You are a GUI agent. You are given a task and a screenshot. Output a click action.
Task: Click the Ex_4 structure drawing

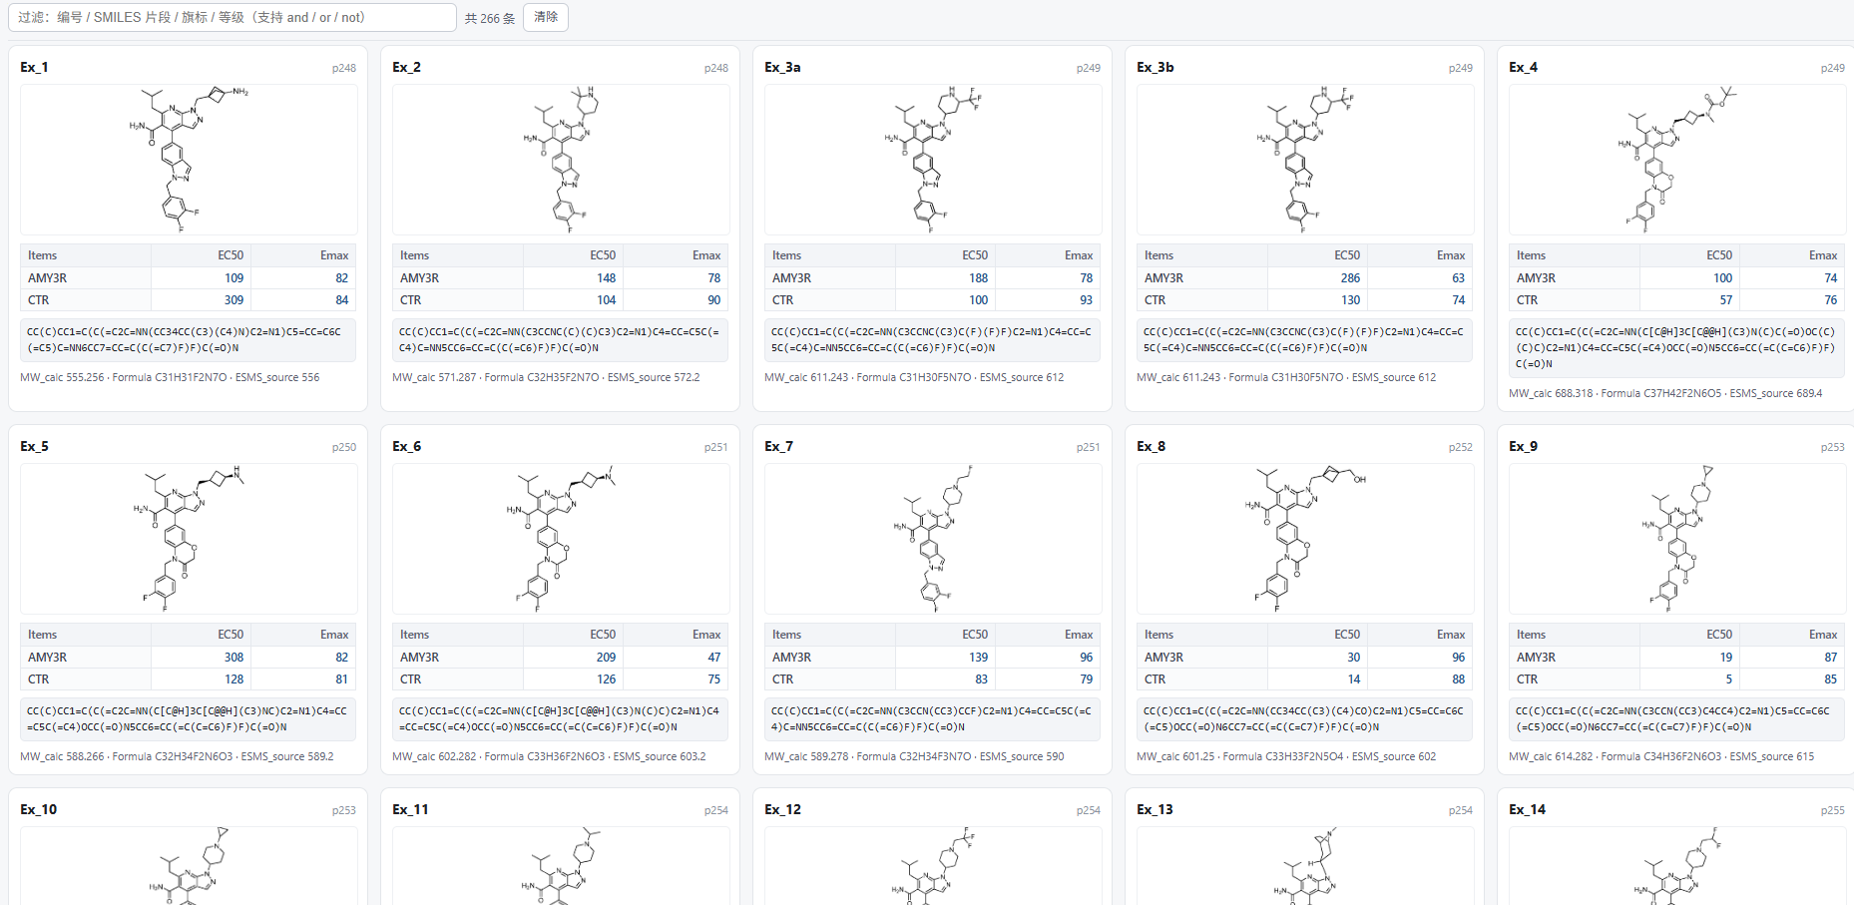1677,160
